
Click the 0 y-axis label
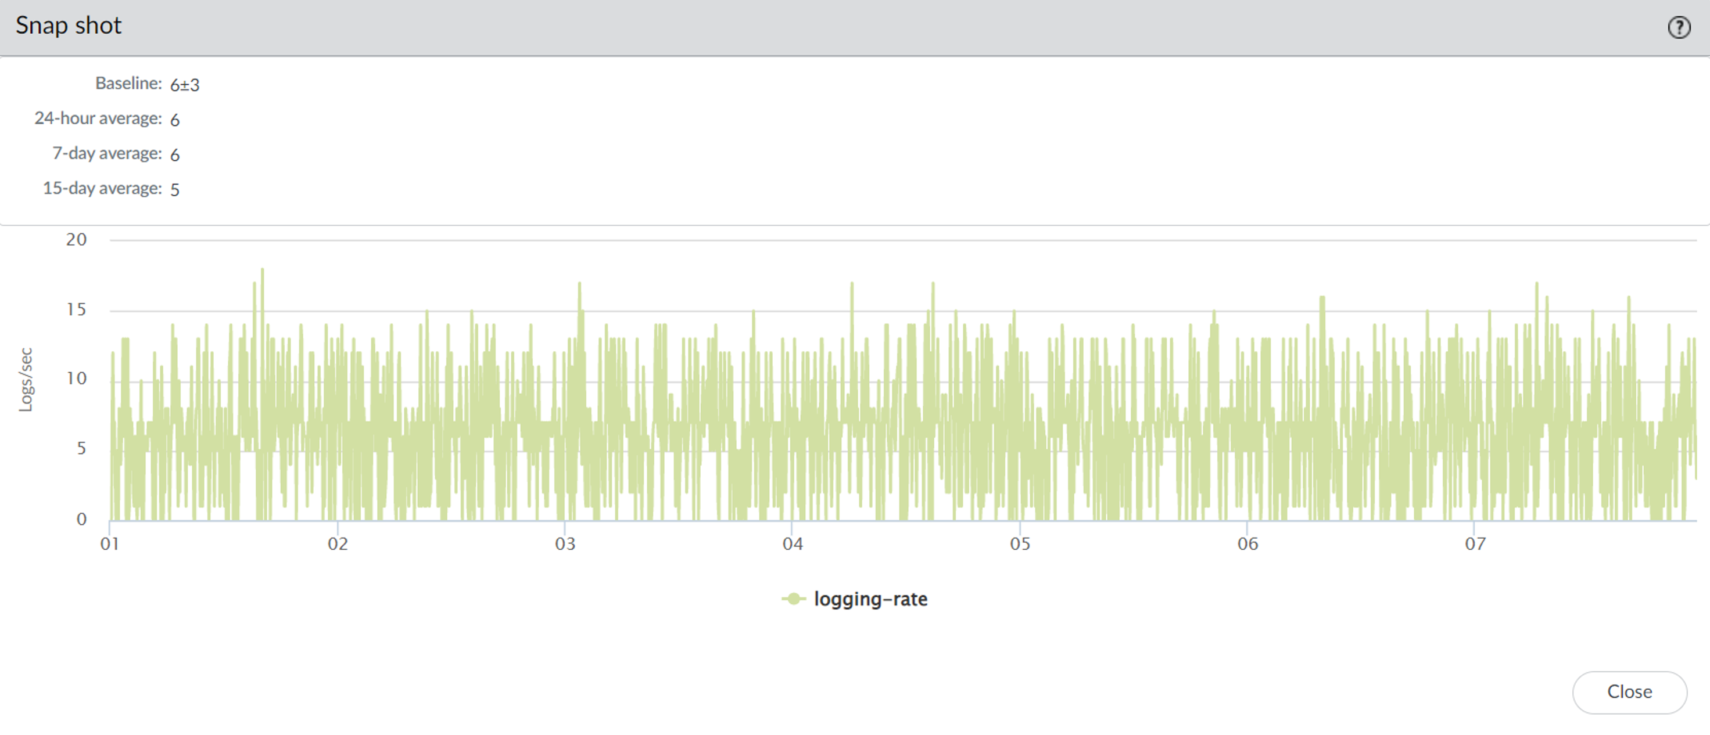coord(81,519)
